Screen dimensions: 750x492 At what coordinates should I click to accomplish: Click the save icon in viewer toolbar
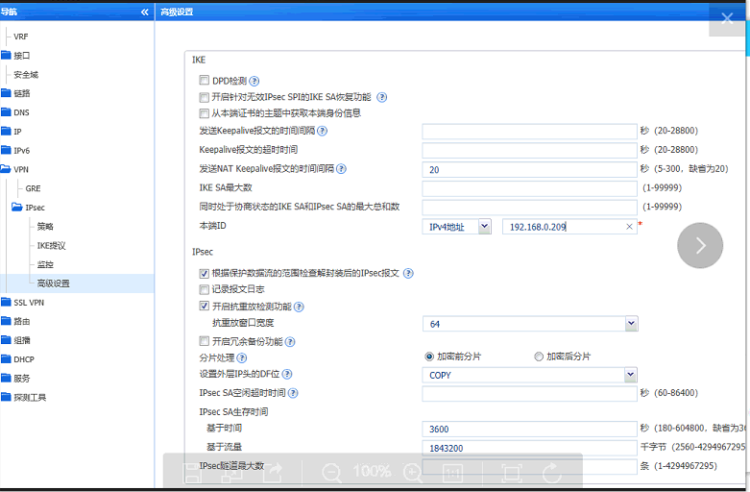tap(193, 473)
